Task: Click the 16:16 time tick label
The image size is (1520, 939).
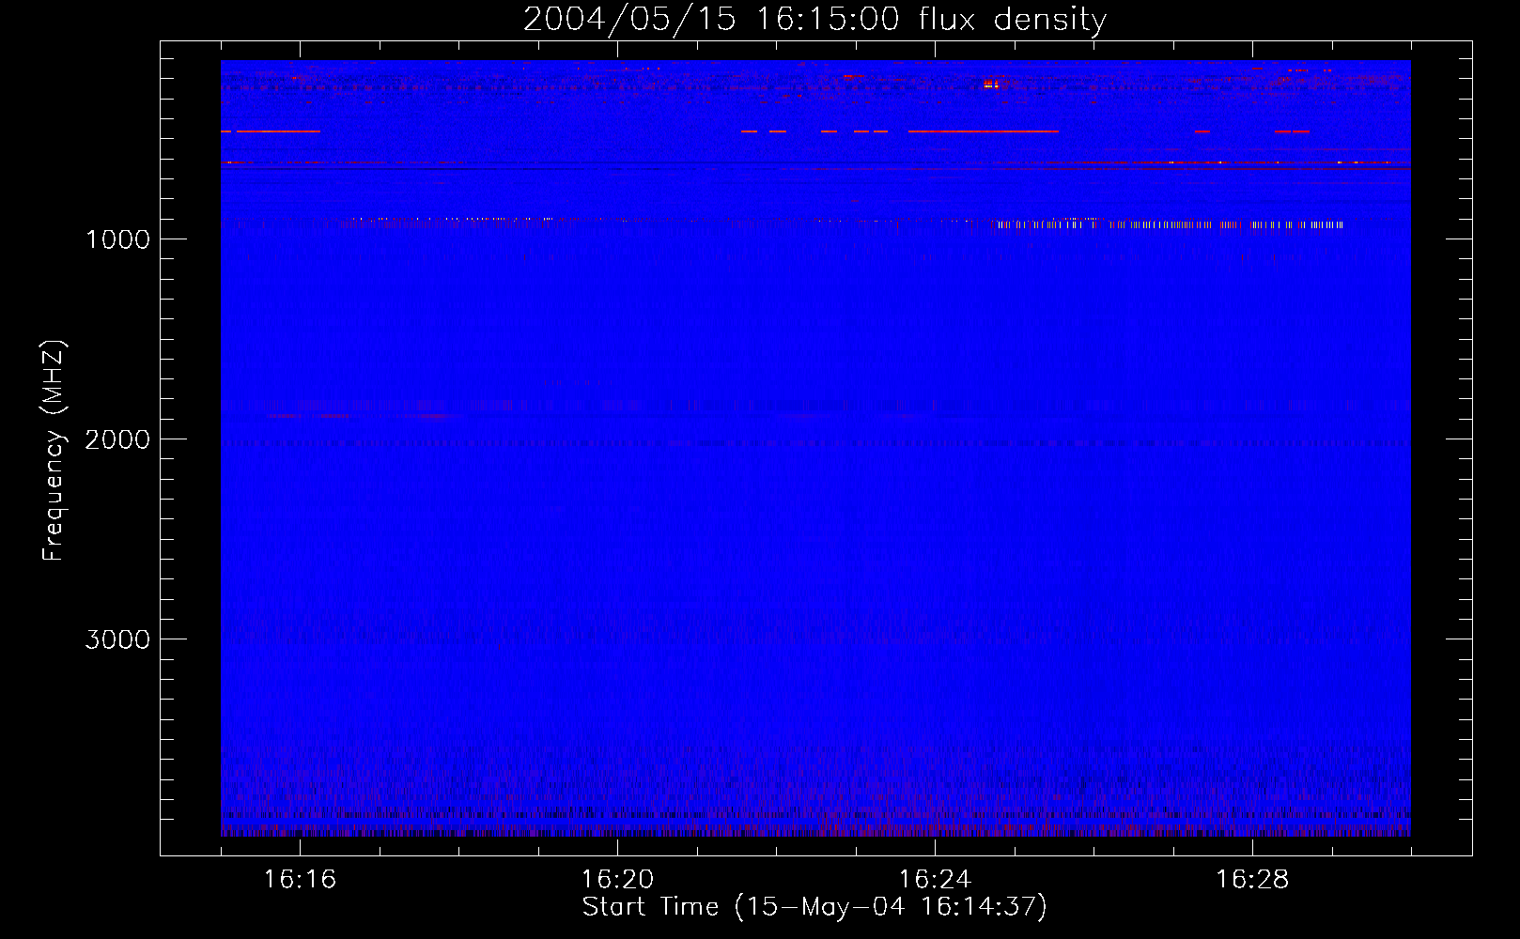Action: point(300,879)
